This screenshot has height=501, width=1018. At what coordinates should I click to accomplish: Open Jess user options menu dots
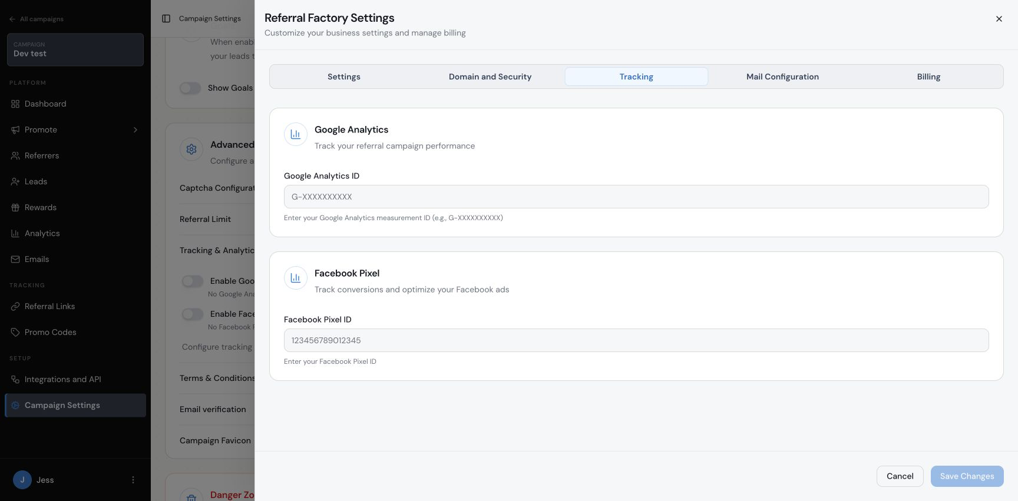[133, 480]
